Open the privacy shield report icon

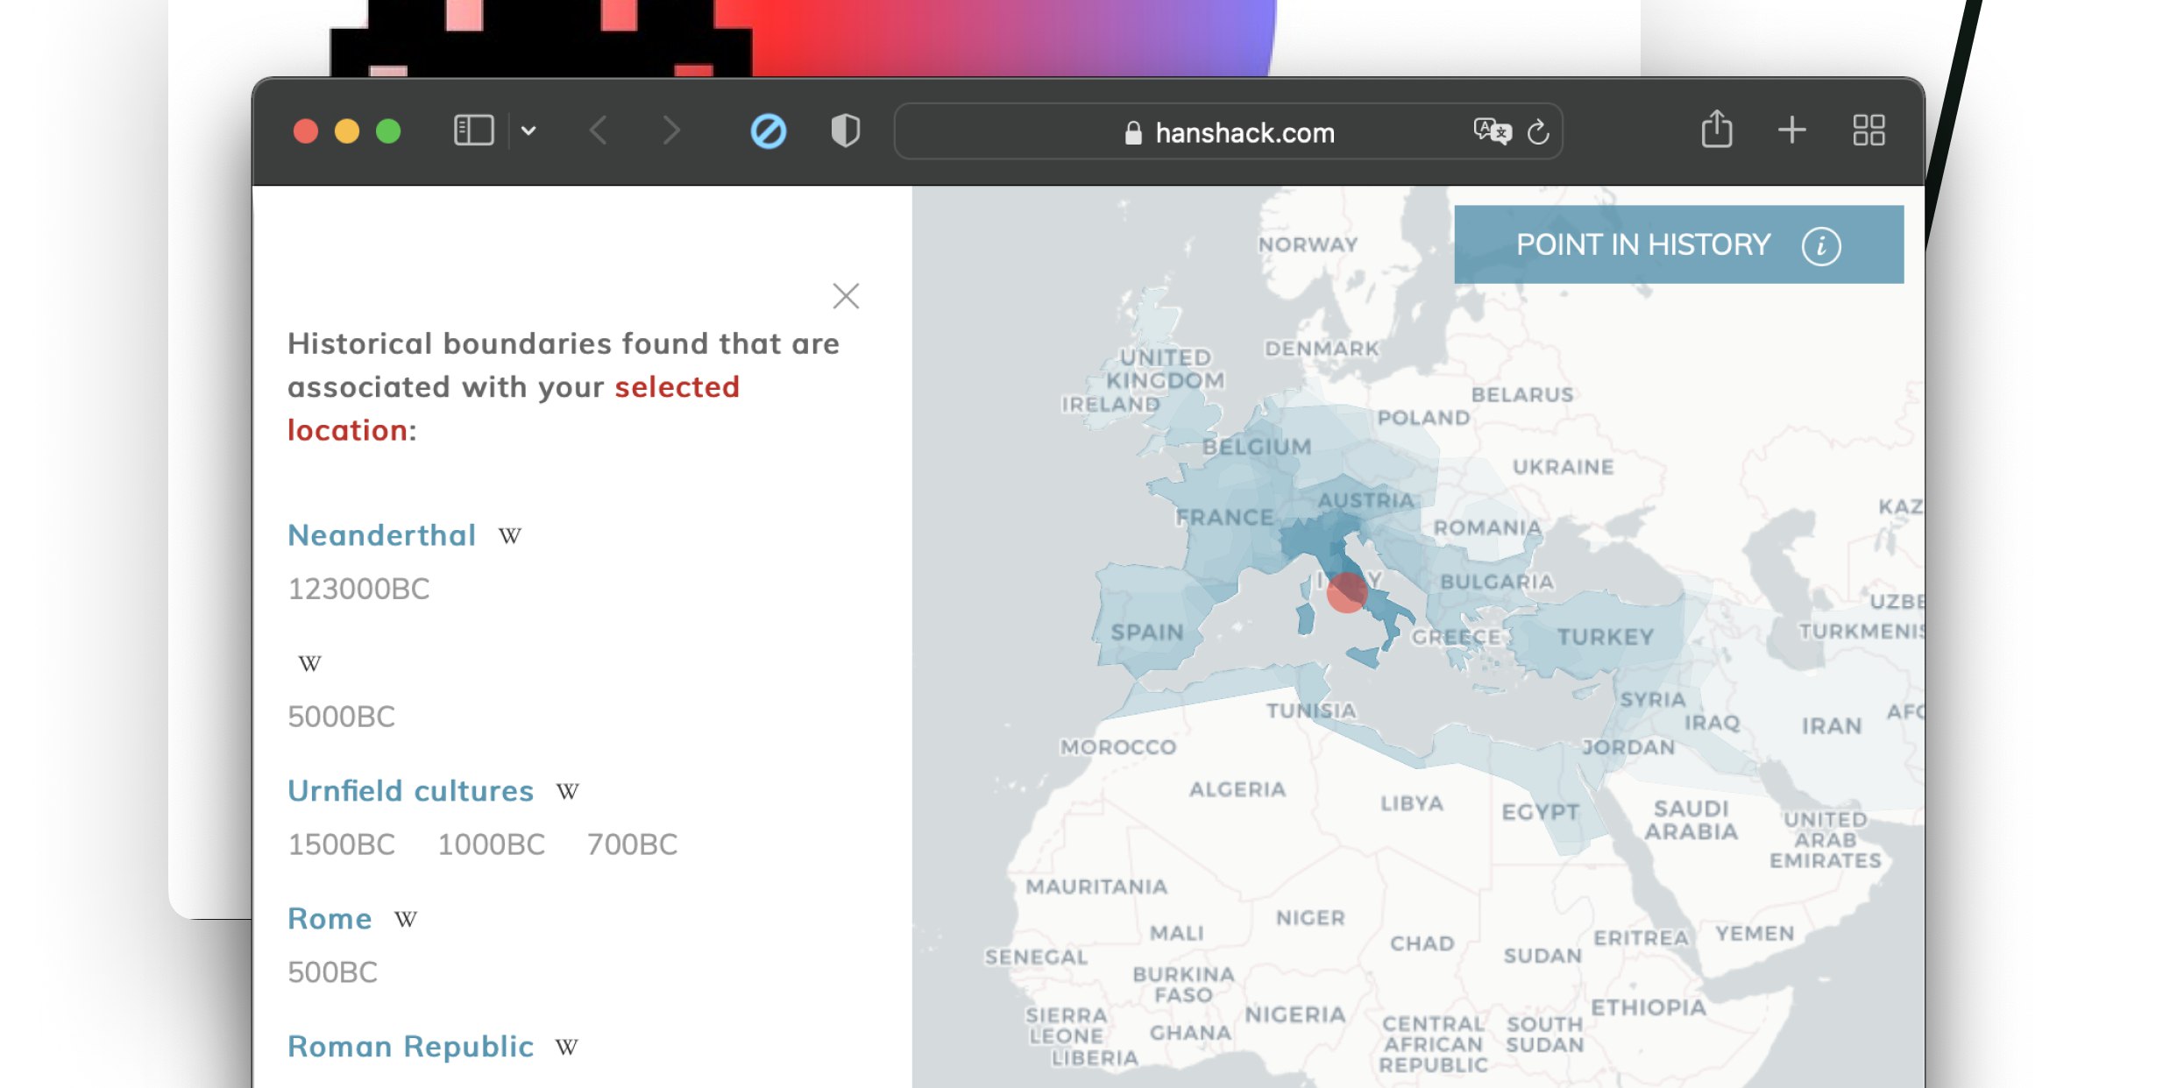coord(845,131)
